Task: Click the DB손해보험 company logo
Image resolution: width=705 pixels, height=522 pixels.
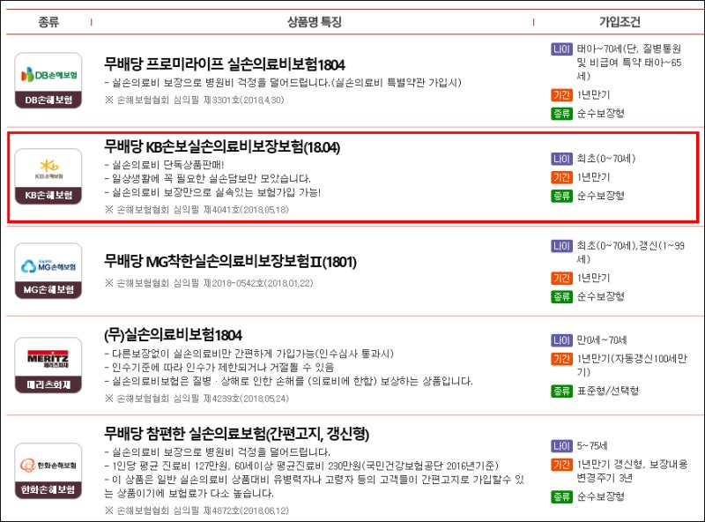Action: [x=48, y=80]
